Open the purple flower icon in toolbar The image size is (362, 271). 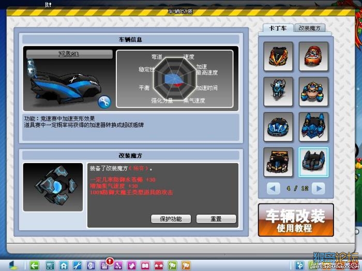point(118,266)
